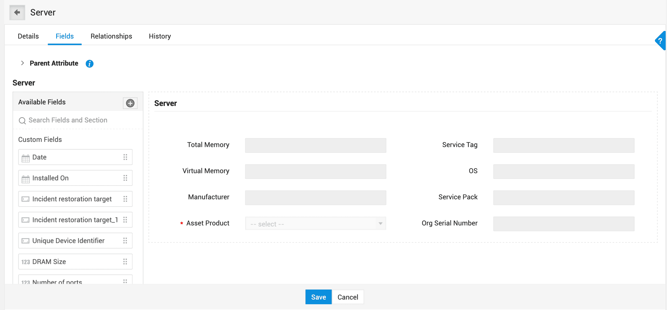Go to the History tab

tap(160, 36)
